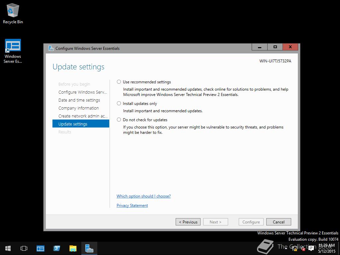Go to Date and time settings step
Image resolution: width=340 pixels, height=255 pixels.
(x=79, y=100)
